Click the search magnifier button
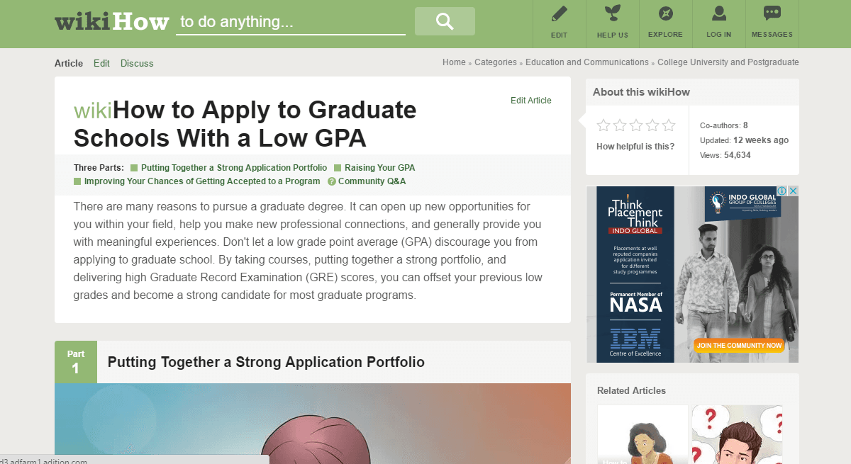 click(445, 21)
